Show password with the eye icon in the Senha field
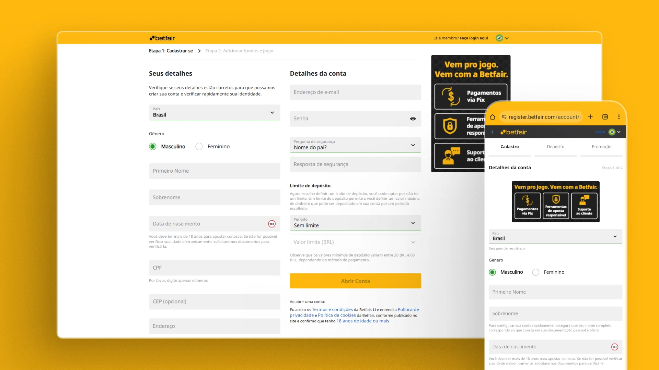 point(413,119)
